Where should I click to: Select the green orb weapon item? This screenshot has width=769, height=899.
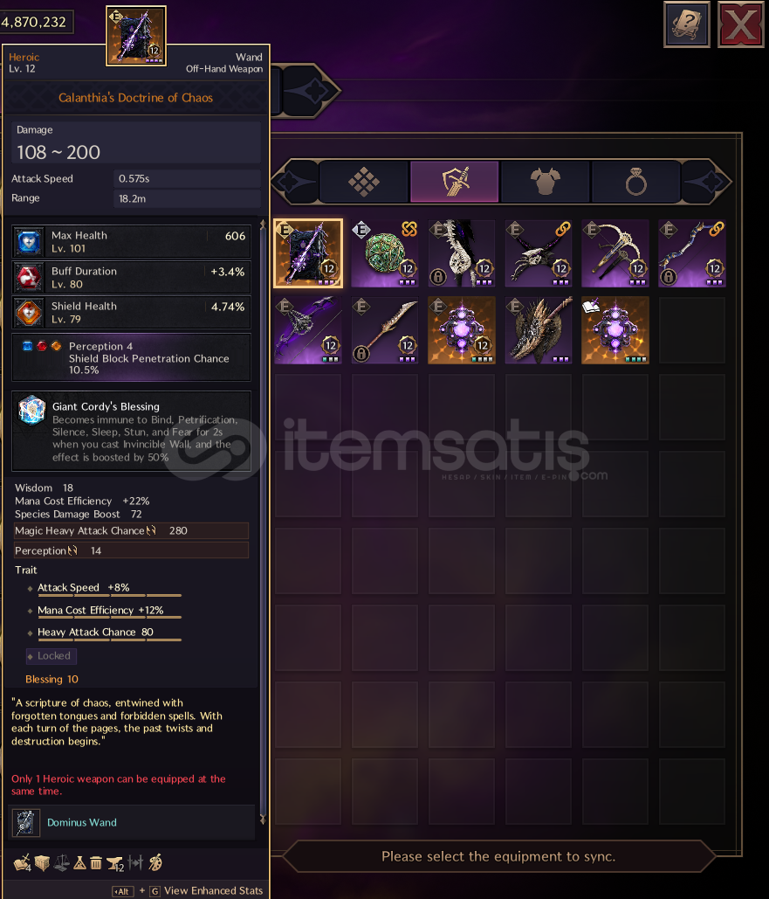pyautogui.click(x=385, y=252)
